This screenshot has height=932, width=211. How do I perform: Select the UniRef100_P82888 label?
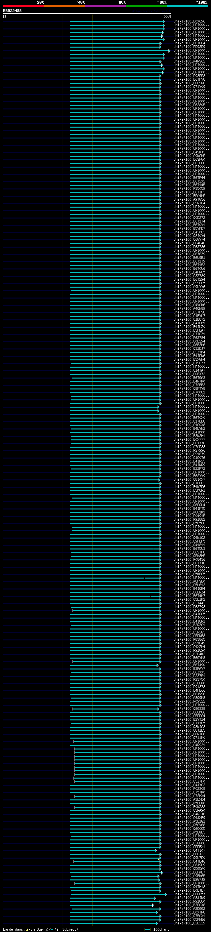pos(189,163)
